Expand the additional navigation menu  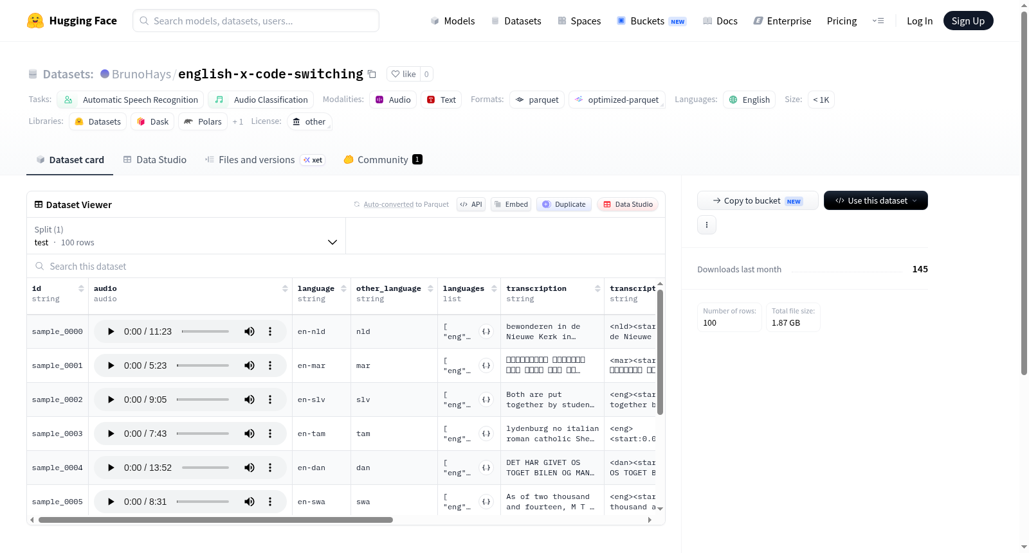[878, 21]
